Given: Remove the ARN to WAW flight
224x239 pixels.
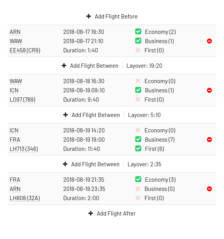Looking at the screenshot, I should tap(209, 41).
